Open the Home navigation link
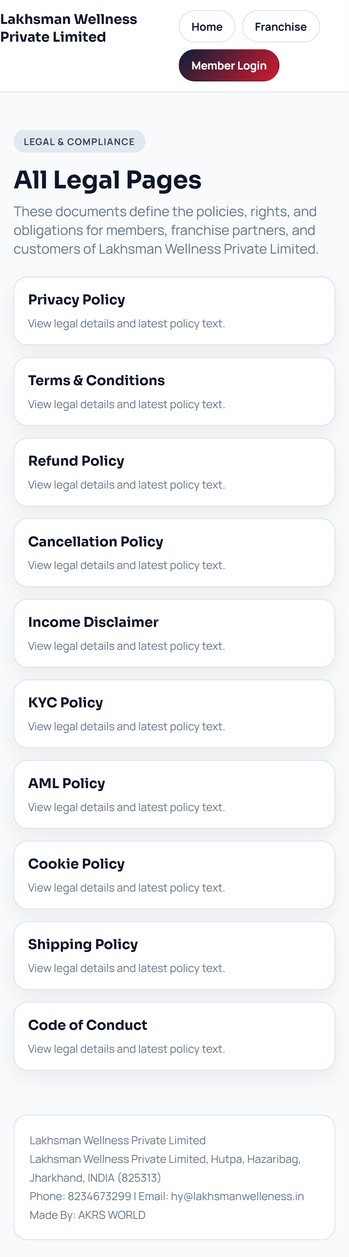Screen dimensions: 349x1257 click(x=207, y=27)
